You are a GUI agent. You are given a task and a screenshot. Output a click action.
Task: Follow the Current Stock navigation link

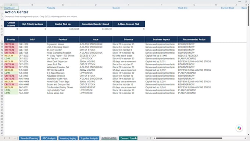pos(228,8)
